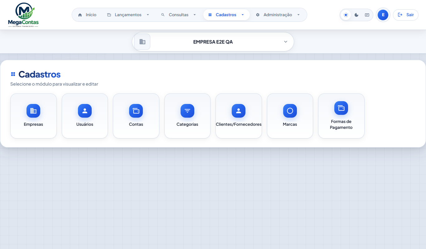Expand Consultas dropdown arrow
Viewport: 426px width, 249px height.
(x=195, y=15)
